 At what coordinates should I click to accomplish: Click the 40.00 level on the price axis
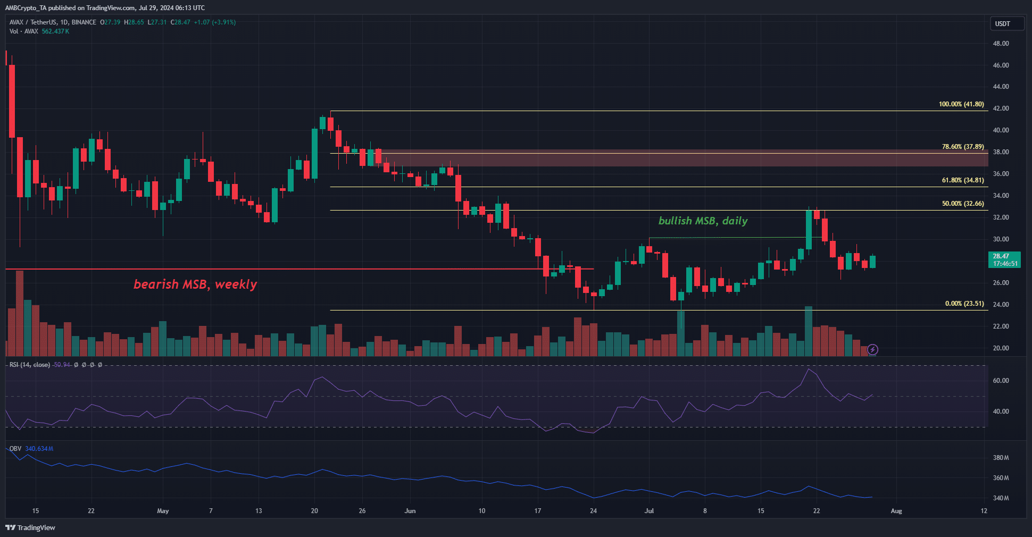pos(1001,130)
